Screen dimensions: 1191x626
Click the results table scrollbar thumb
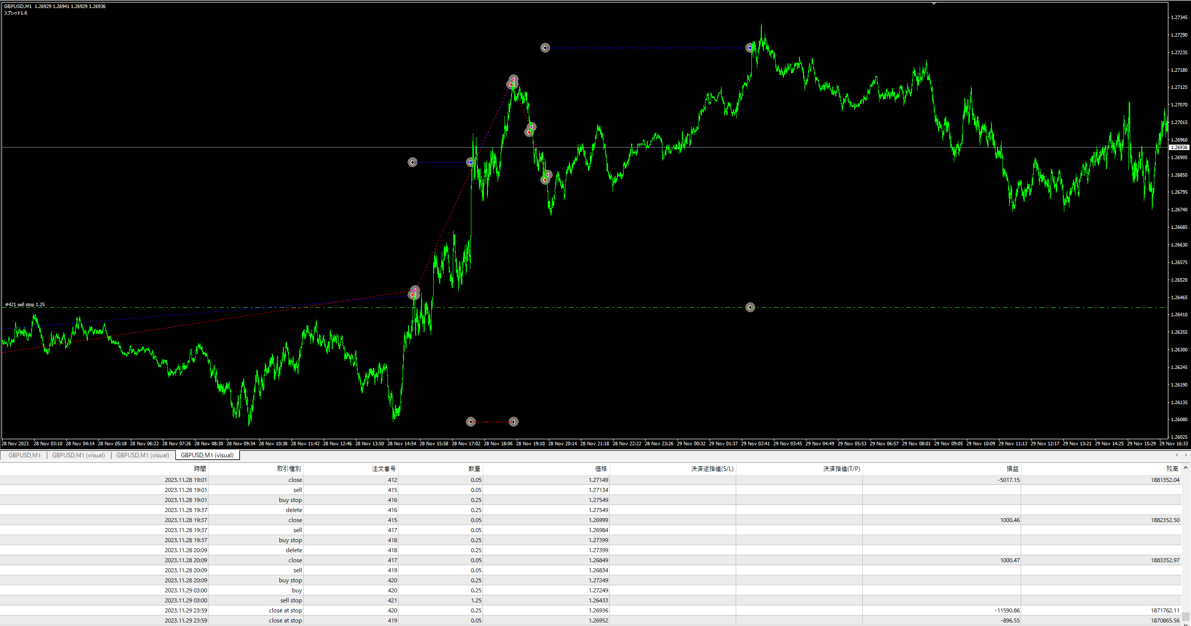[x=1185, y=616]
